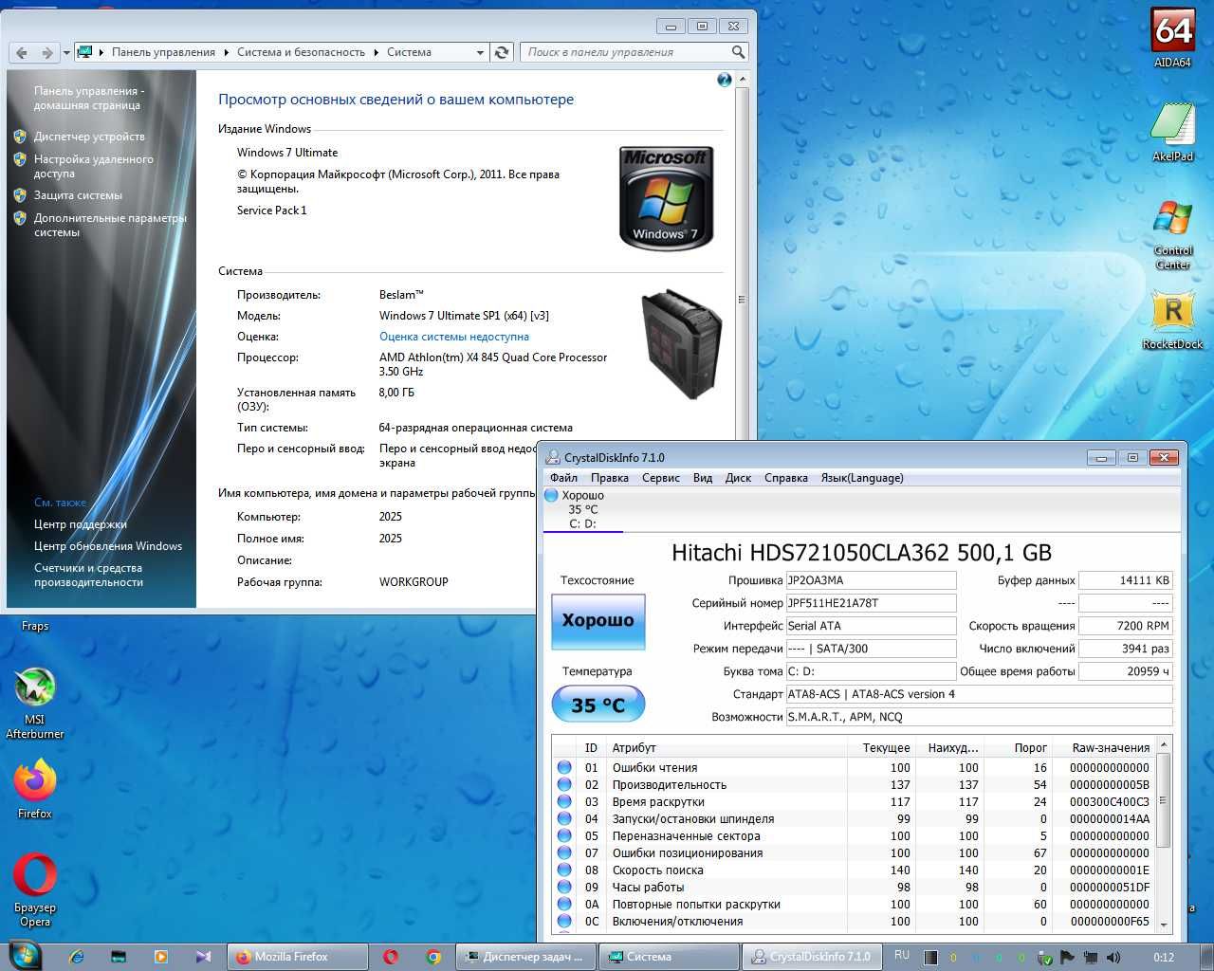The height and width of the screenshot is (971, 1214).
Task: Click the computer case OEM picture
Action: tap(682, 343)
